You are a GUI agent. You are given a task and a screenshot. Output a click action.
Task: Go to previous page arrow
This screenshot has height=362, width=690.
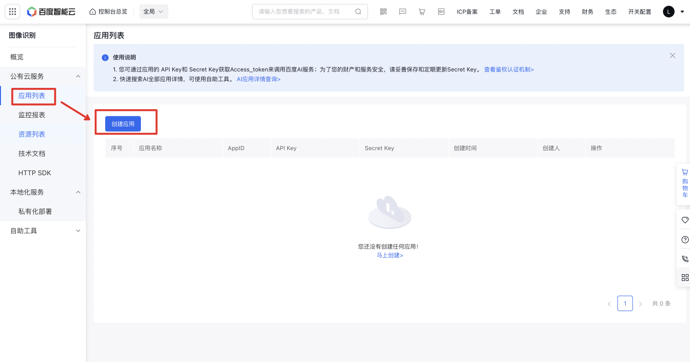(609, 304)
